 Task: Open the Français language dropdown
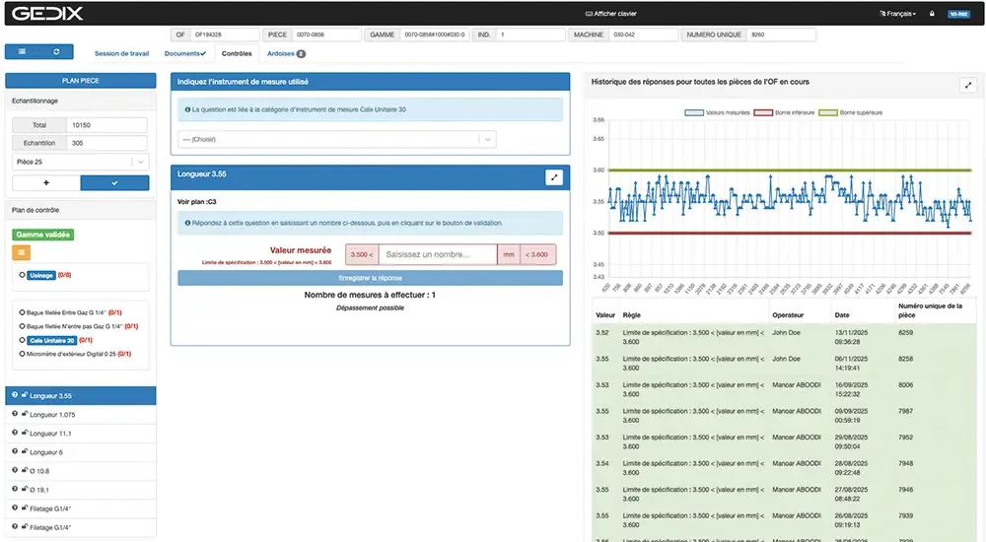(897, 14)
